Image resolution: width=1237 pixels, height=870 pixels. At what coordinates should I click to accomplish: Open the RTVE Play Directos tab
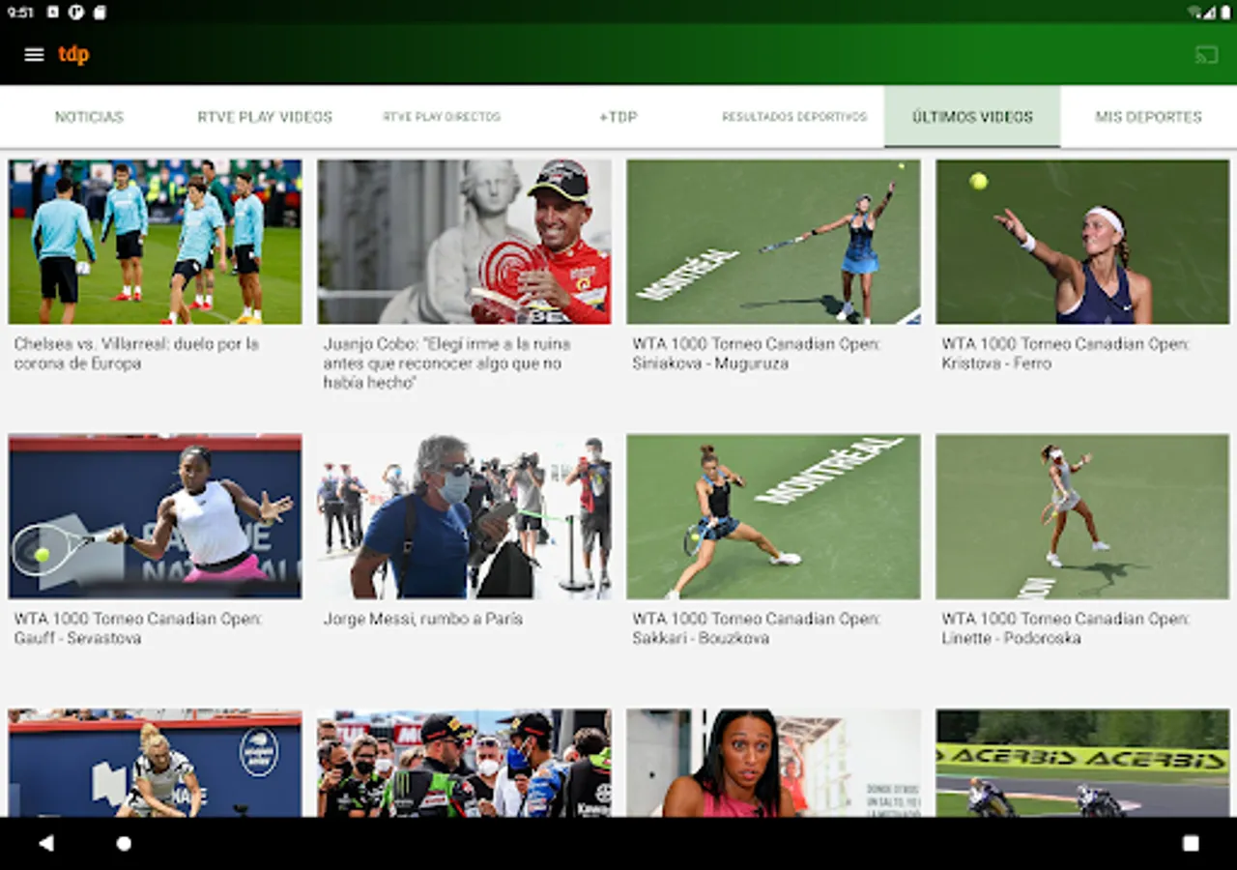(x=442, y=117)
